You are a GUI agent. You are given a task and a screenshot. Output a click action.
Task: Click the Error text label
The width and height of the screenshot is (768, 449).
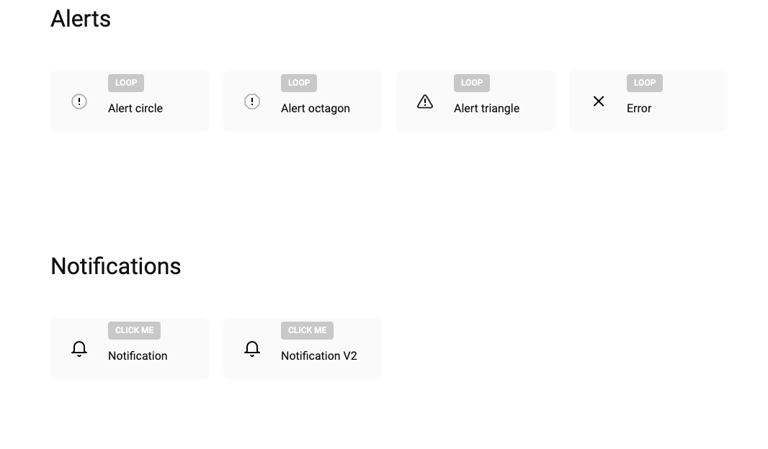click(x=639, y=108)
